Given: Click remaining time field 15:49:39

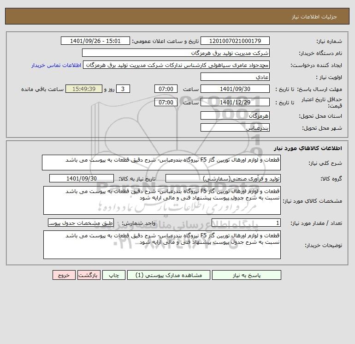Looking at the screenshot, I should pos(84,89).
